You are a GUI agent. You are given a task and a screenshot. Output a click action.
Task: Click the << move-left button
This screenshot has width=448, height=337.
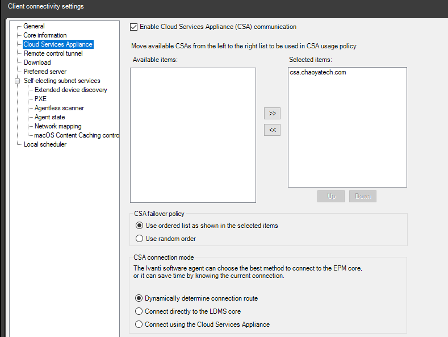coord(273,130)
